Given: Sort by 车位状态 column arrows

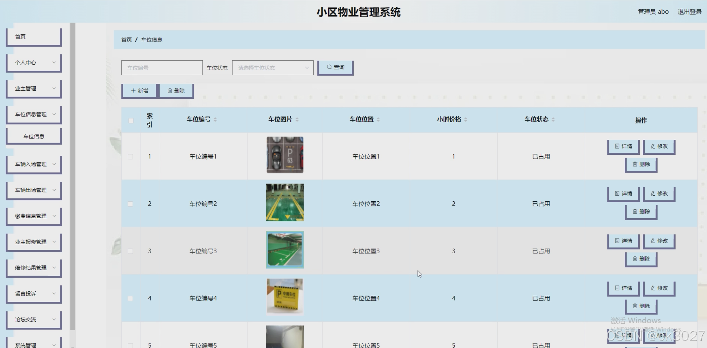Looking at the screenshot, I should (553, 119).
